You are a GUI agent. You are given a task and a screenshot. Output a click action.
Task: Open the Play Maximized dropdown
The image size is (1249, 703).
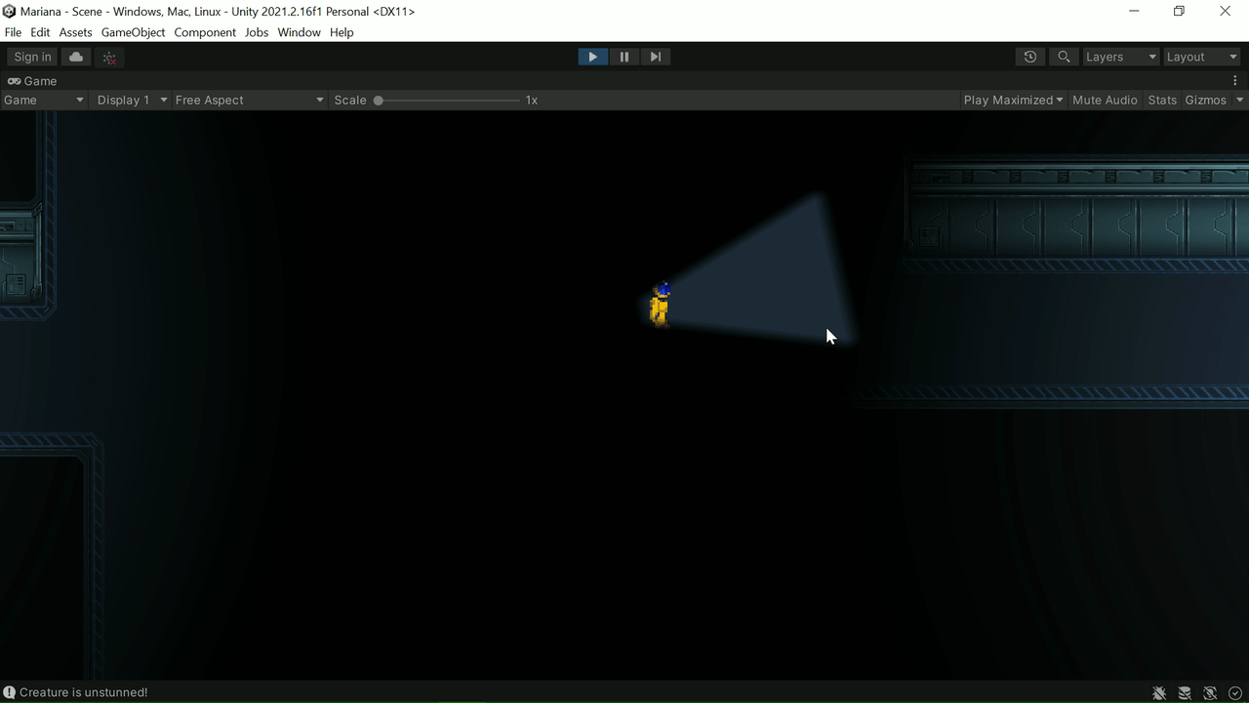[x=1013, y=100]
